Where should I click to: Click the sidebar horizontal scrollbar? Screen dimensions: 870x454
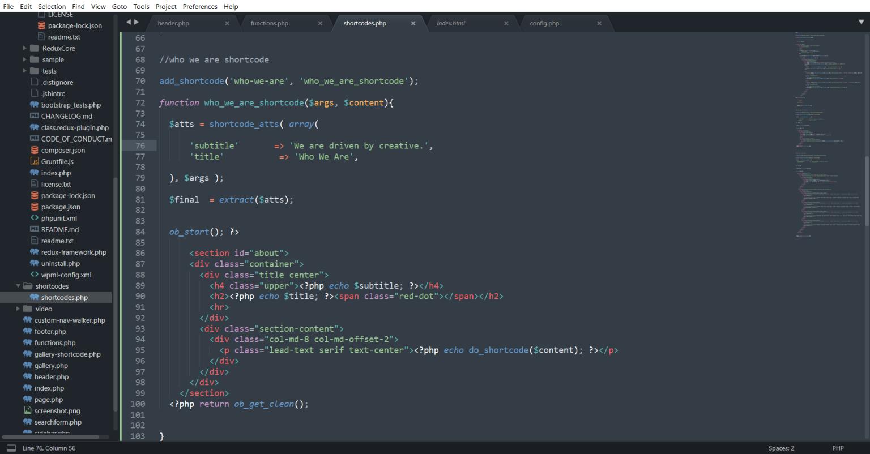[x=51, y=437]
